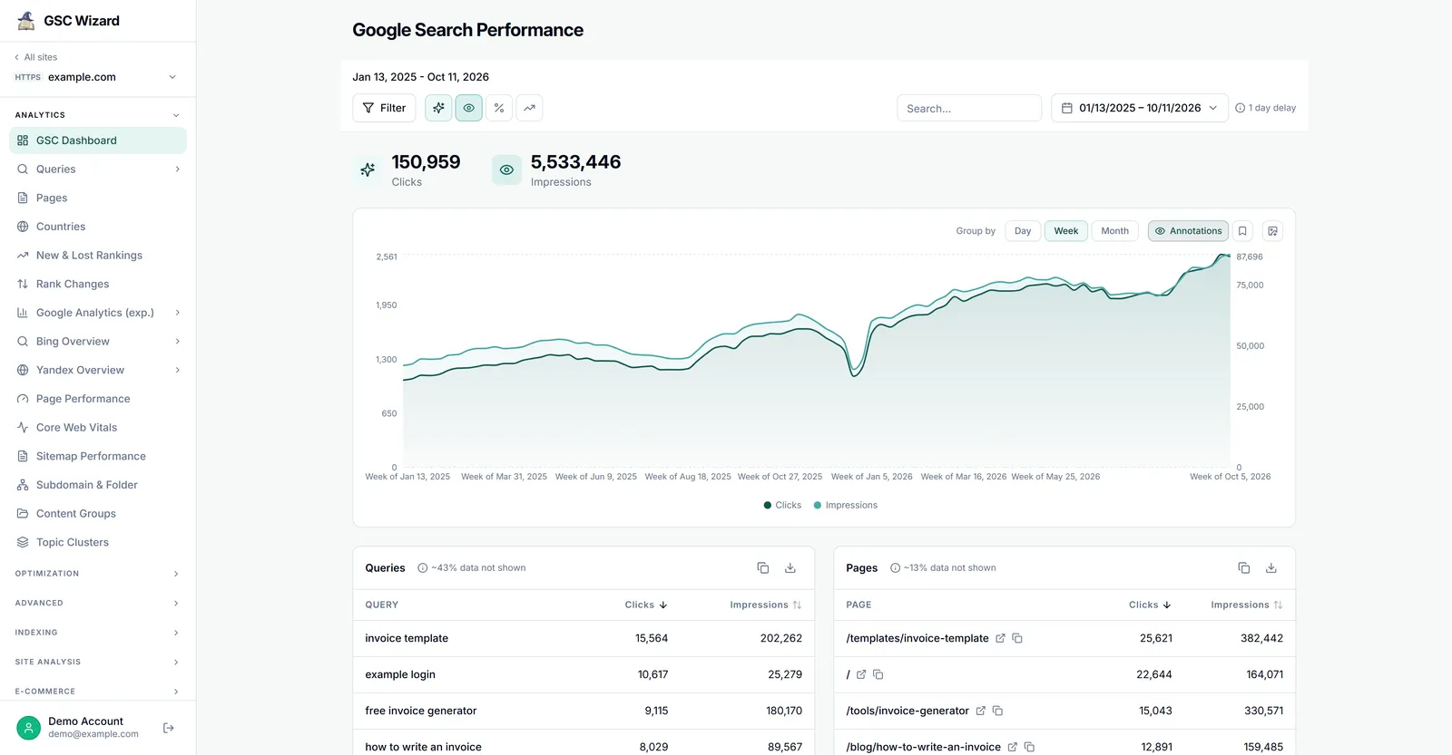Copy /tools/invoice-generator URL icon
Viewport: 1452px width, 755px height.
pos(997,711)
